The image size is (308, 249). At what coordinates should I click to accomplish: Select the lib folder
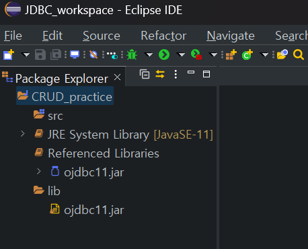tap(54, 191)
